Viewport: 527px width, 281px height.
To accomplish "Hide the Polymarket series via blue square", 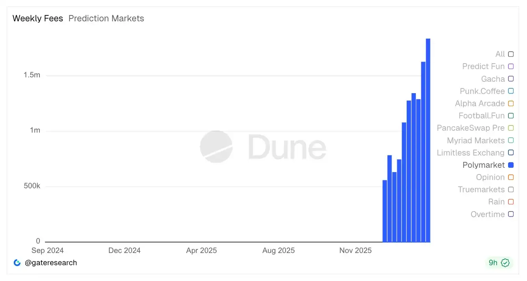I will 511,165.
